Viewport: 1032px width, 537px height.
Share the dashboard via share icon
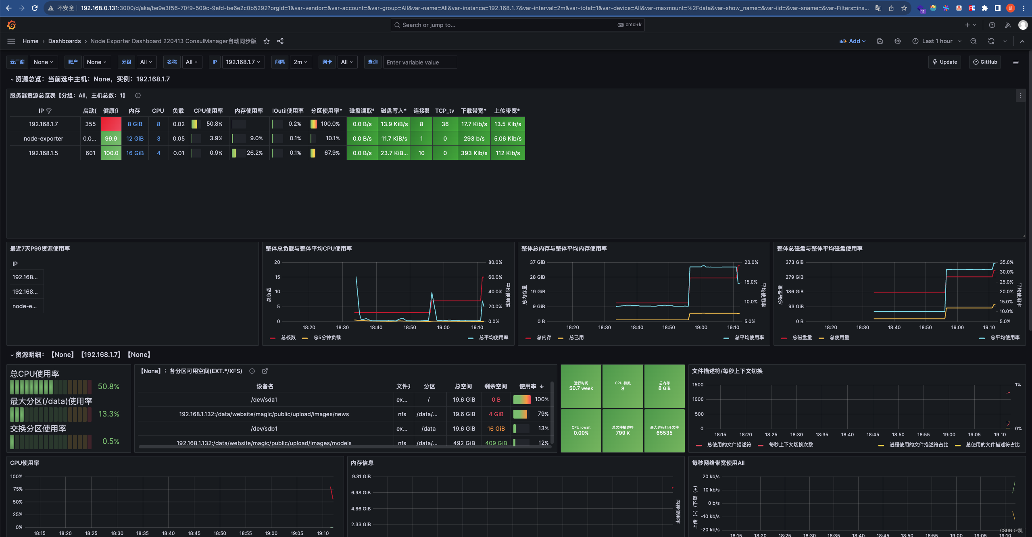tap(280, 41)
